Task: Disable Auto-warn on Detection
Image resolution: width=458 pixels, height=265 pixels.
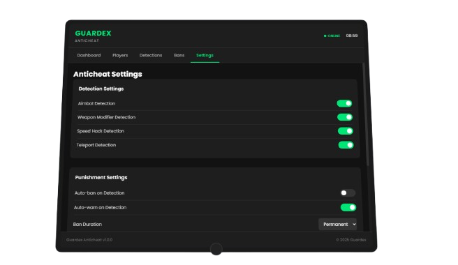Action: click(348, 208)
